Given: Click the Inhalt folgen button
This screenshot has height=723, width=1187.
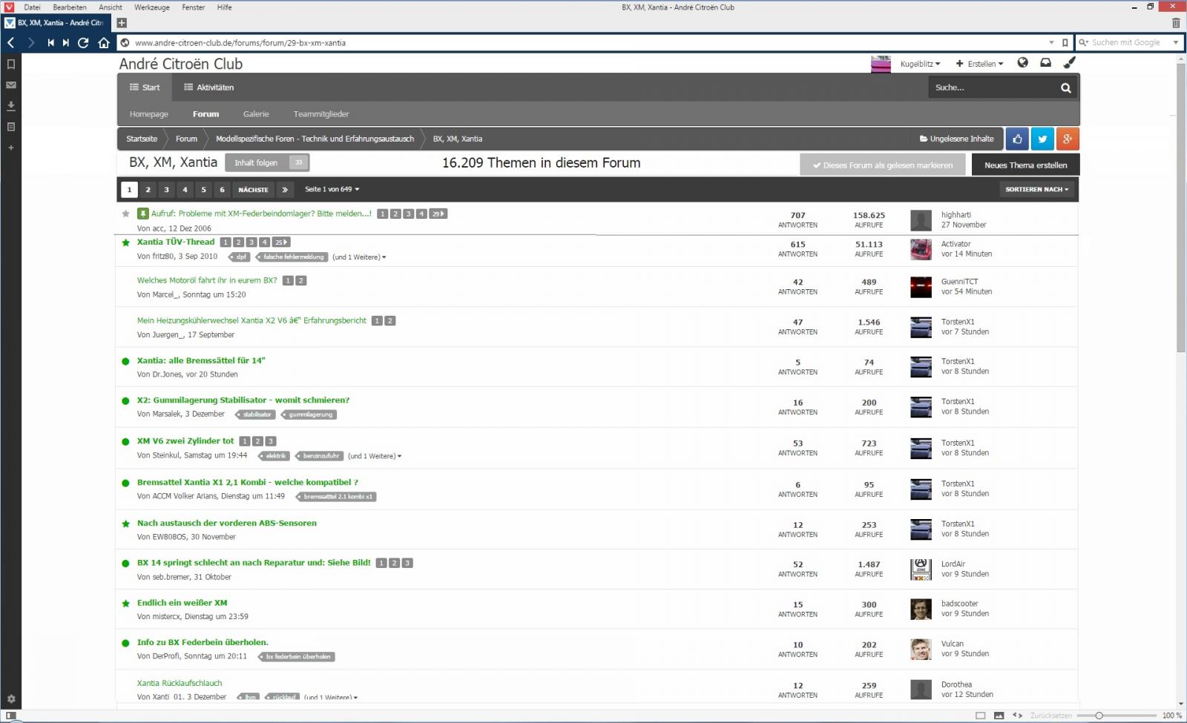Looking at the screenshot, I should [267, 163].
